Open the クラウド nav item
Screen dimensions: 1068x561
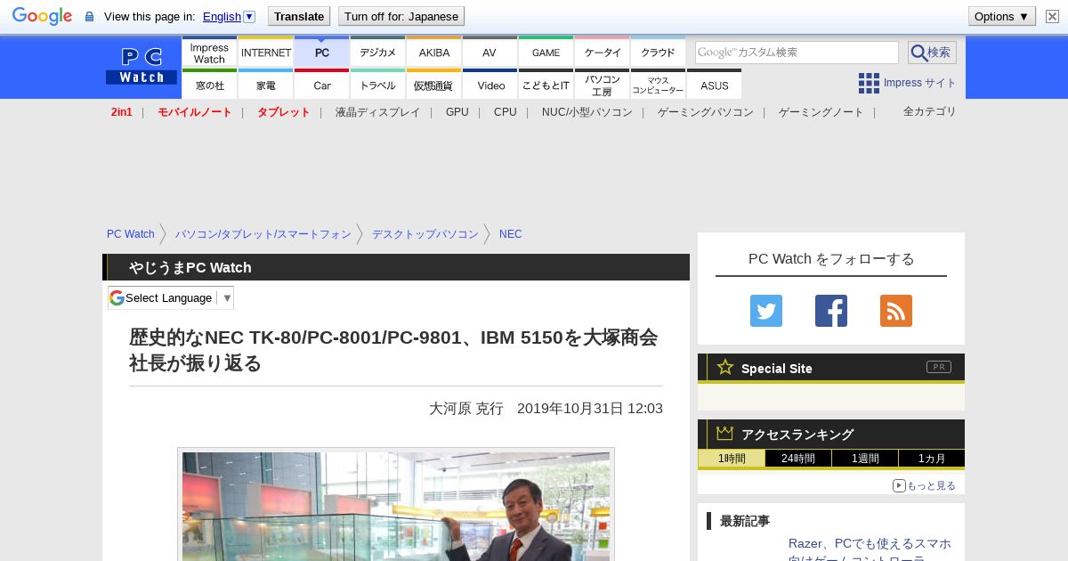tap(659, 53)
